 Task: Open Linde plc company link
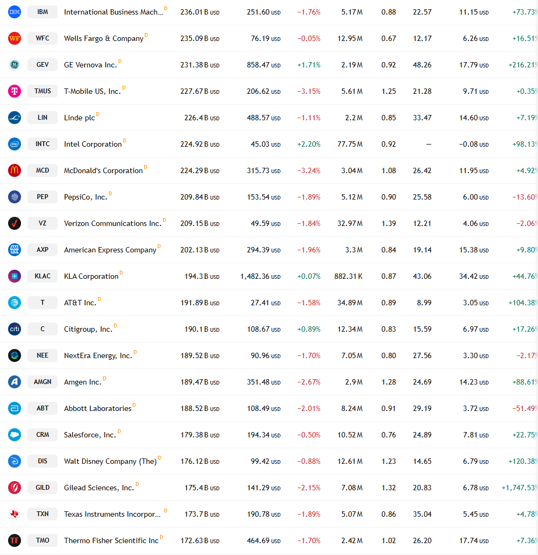[80, 118]
